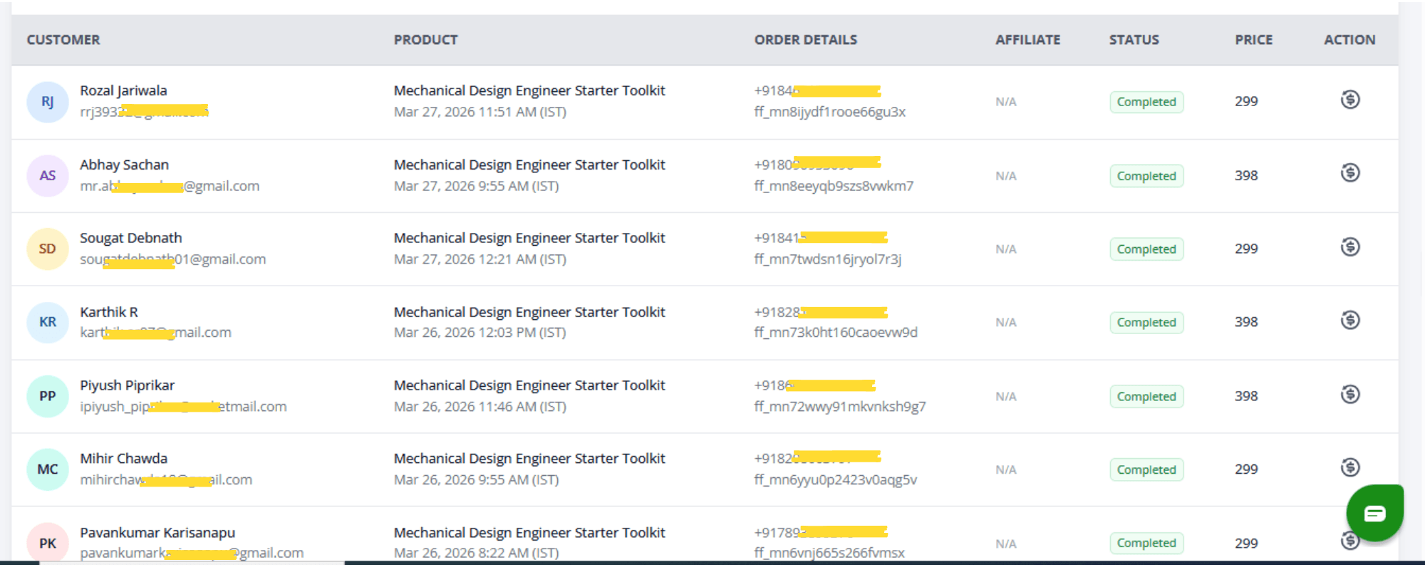Screen dimensions: 1425x582
Task: Click the CUSTOMER column header
Action: pos(63,40)
